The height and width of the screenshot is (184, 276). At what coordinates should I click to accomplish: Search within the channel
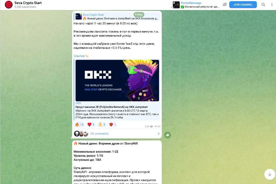point(263,5)
